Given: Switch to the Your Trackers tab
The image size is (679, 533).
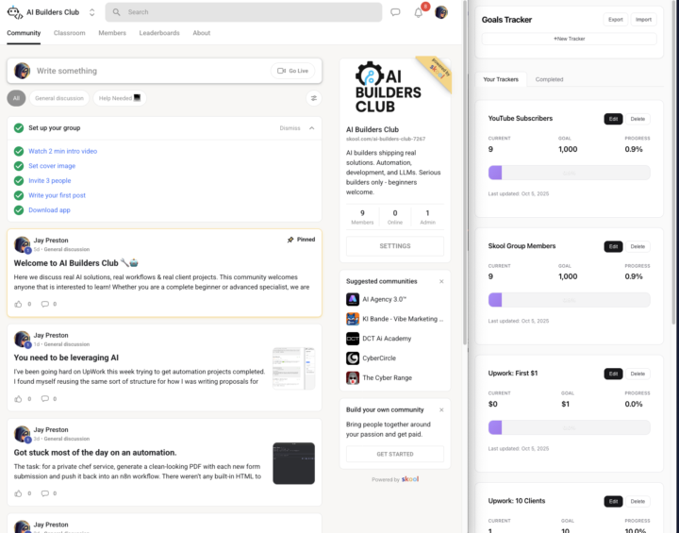Looking at the screenshot, I should 501,79.
